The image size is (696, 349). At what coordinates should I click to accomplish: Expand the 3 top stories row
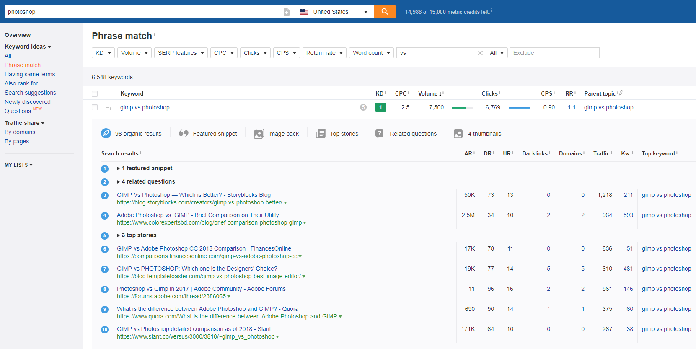click(137, 235)
